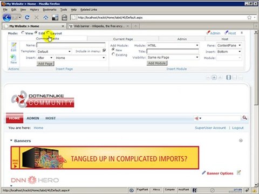Choose the New module radio button
Viewport: 259px width, 194px height.
[113, 49]
